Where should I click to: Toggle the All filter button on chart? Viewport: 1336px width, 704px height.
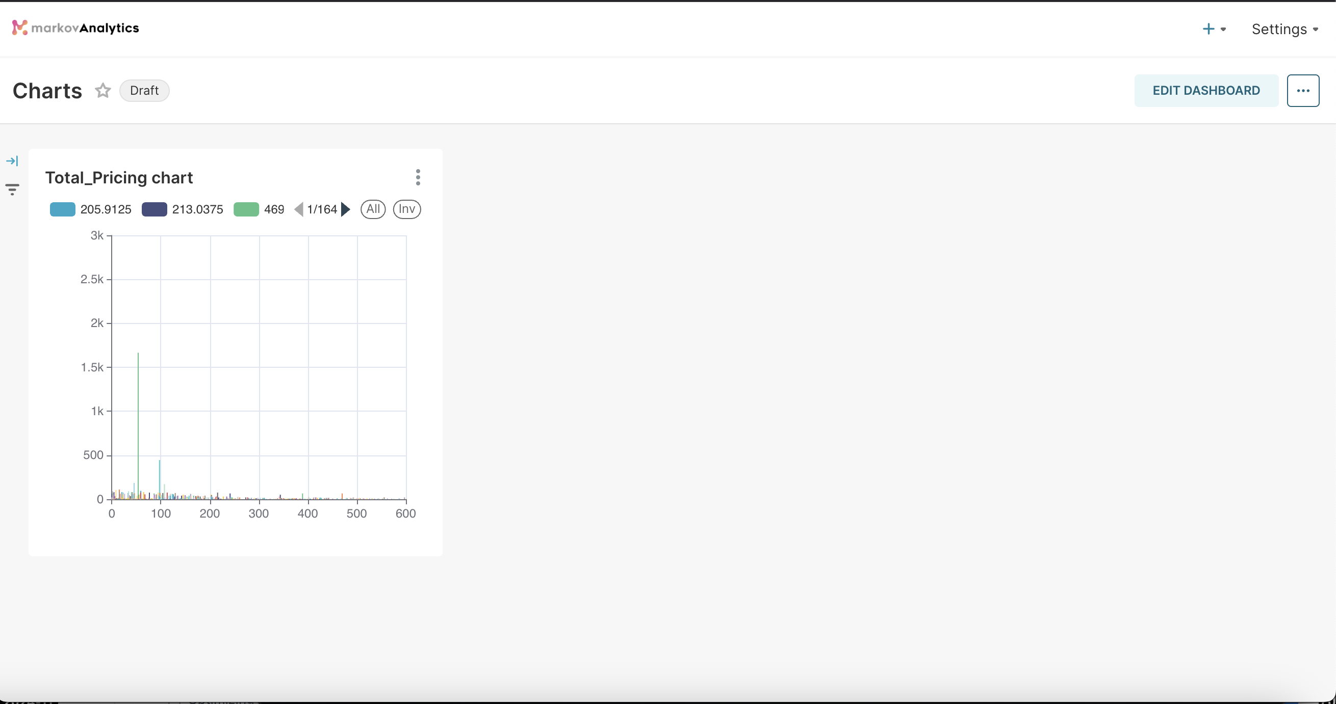[x=372, y=209]
